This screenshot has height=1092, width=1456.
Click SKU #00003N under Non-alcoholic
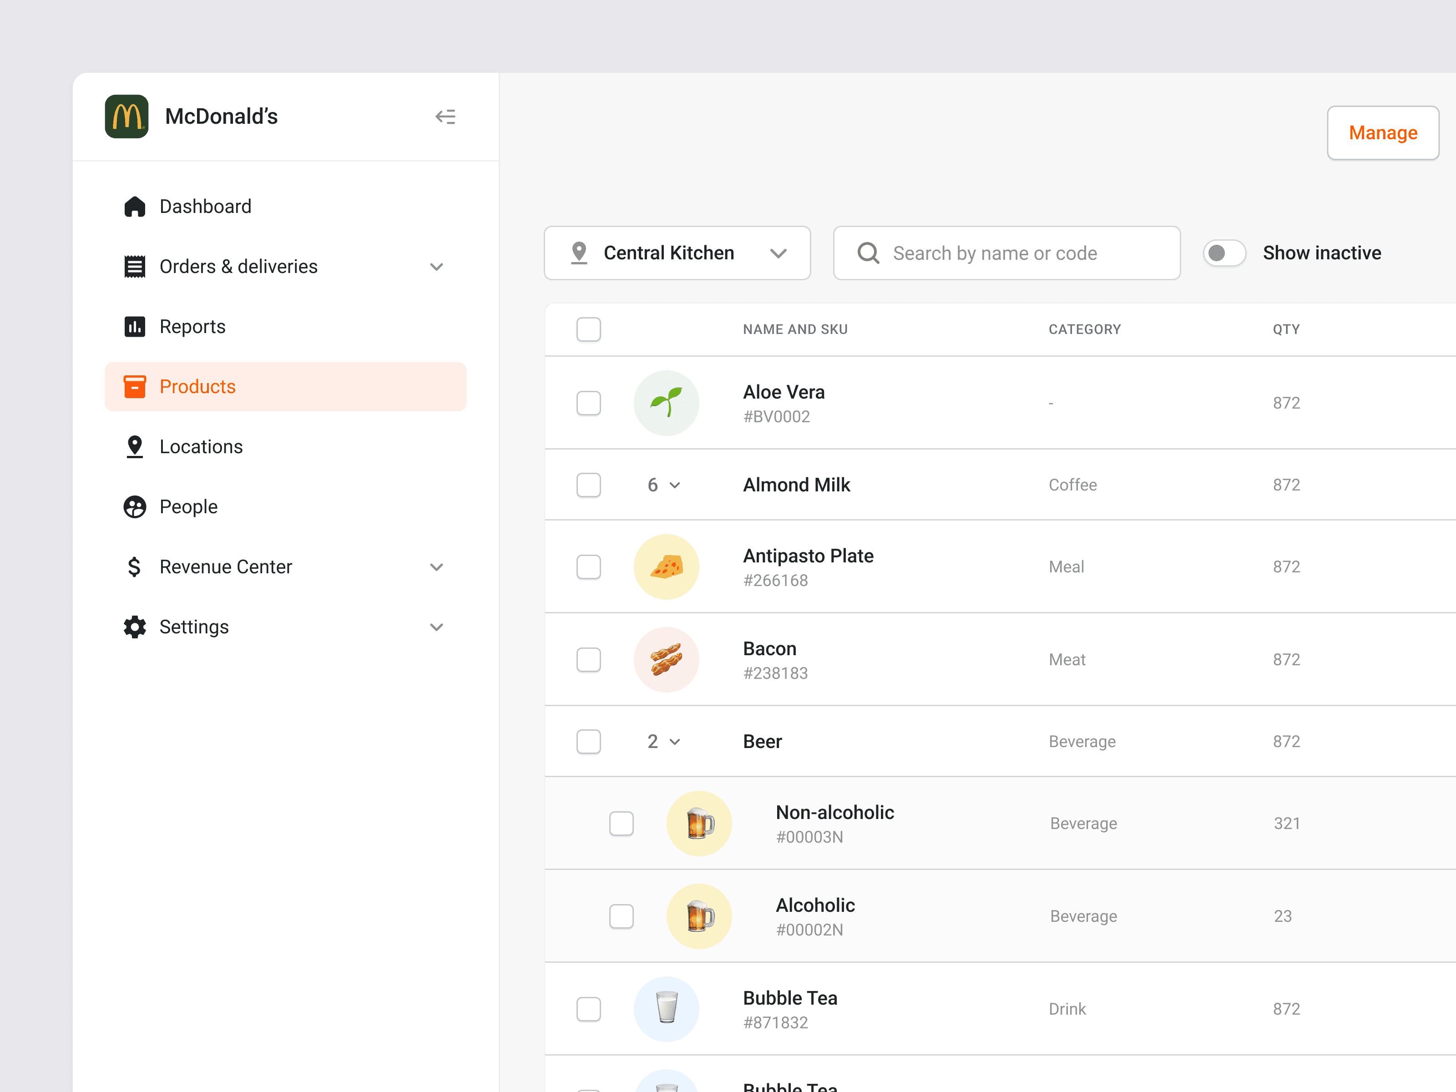tap(809, 837)
